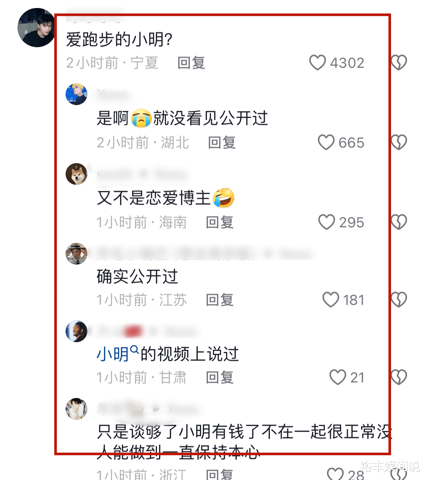
Task: Like the bottom comment with 28 likes
Action: (x=335, y=474)
